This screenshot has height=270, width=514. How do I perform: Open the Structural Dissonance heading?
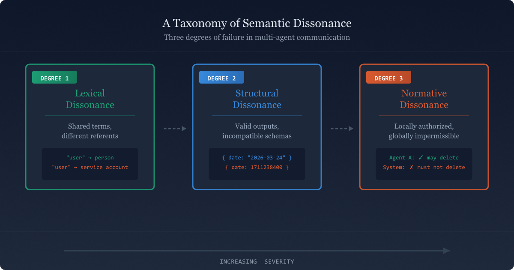coord(257,99)
